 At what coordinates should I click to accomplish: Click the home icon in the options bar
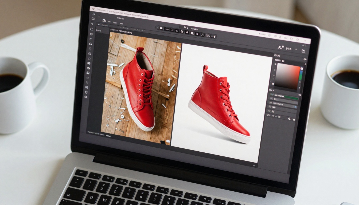[x=104, y=20]
